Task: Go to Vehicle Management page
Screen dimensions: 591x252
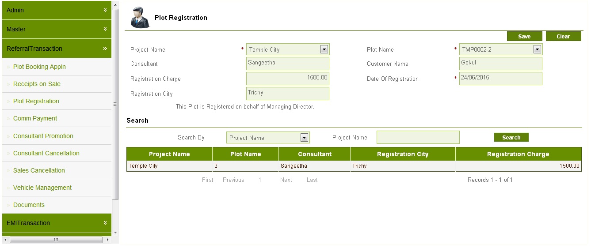Action: point(42,188)
